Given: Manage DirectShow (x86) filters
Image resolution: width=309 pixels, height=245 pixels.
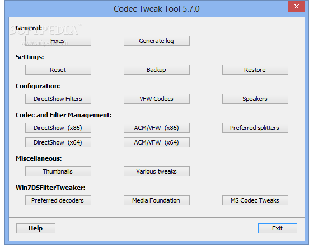Looking at the screenshot, I should tap(58, 128).
